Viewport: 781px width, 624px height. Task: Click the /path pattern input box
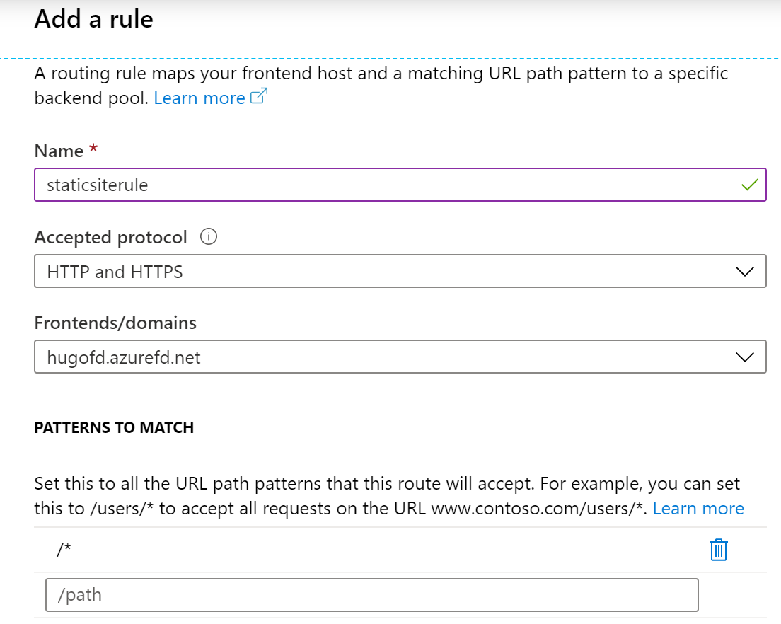pyautogui.click(x=371, y=595)
